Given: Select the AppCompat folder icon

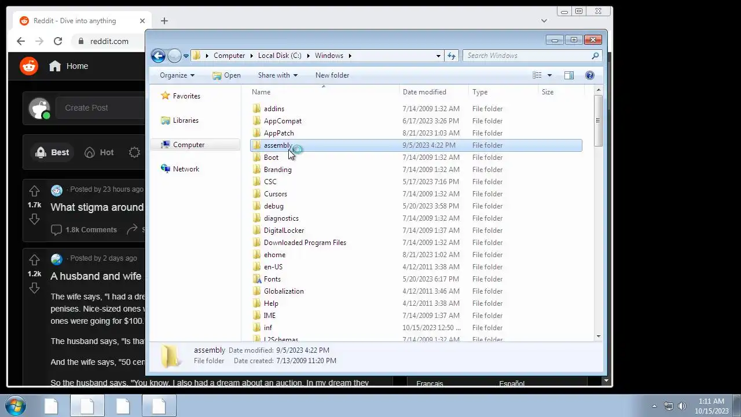Looking at the screenshot, I should click(x=257, y=121).
